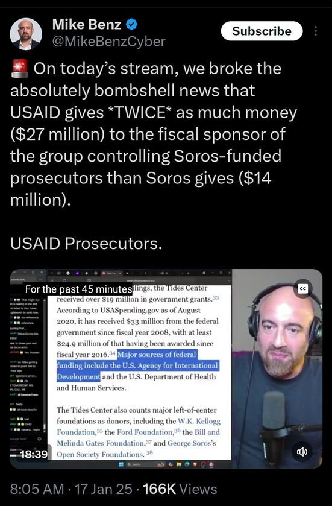Click the 18:39 video duration badge
The height and width of the screenshot is (506, 332).
[34, 454]
